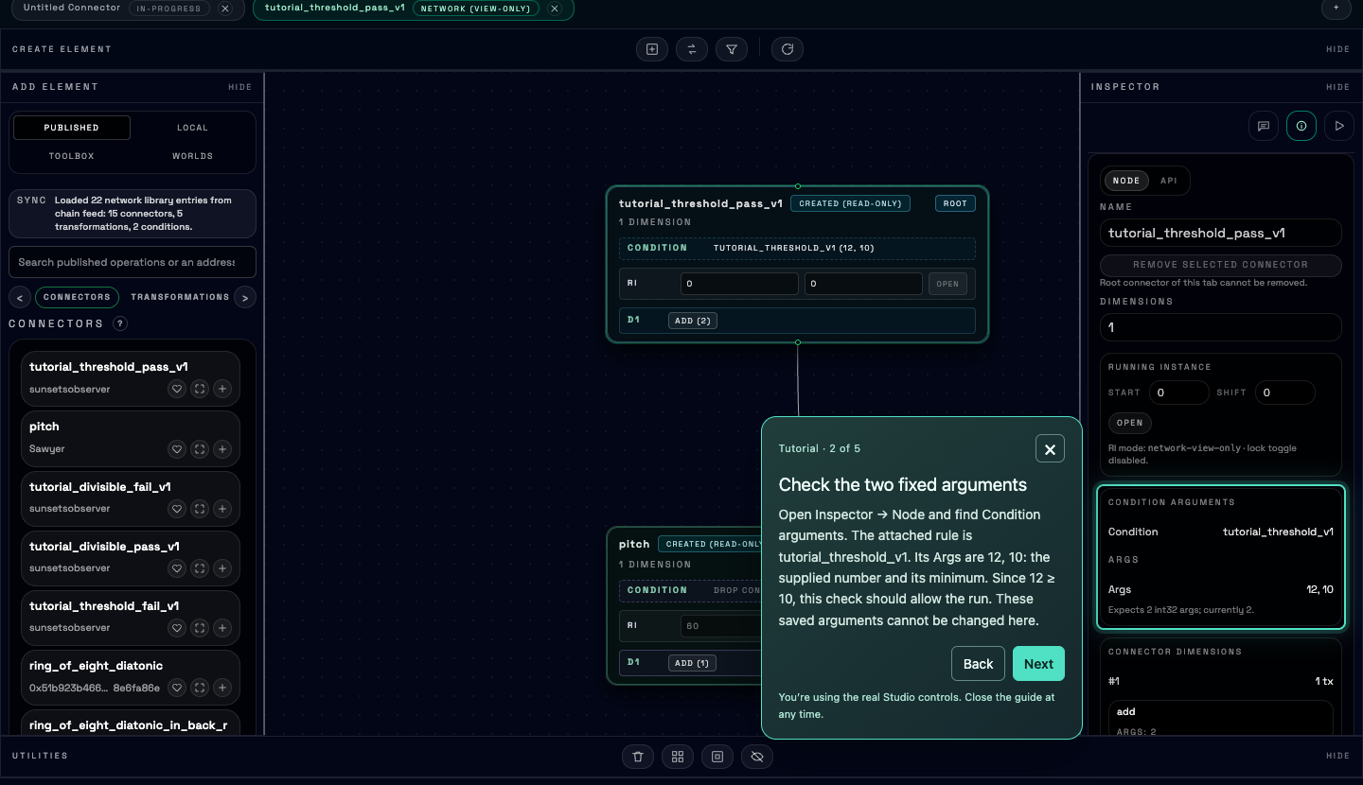
Task: Click Next in the tutorial popup
Action: point(1038,664)
